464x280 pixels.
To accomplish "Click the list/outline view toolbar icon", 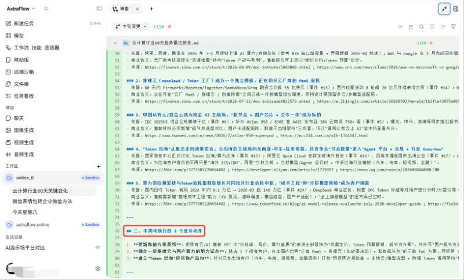I will [411, 27].
